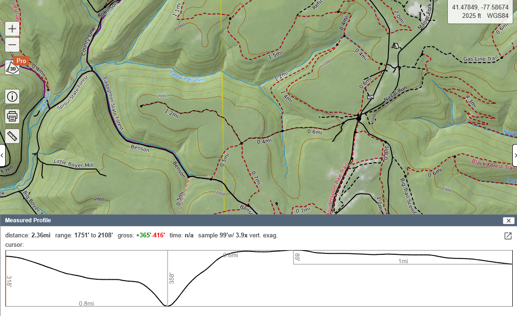This screenshot has height=316, width=517.
Task: Click the Naval Run label
Action: 396,94
